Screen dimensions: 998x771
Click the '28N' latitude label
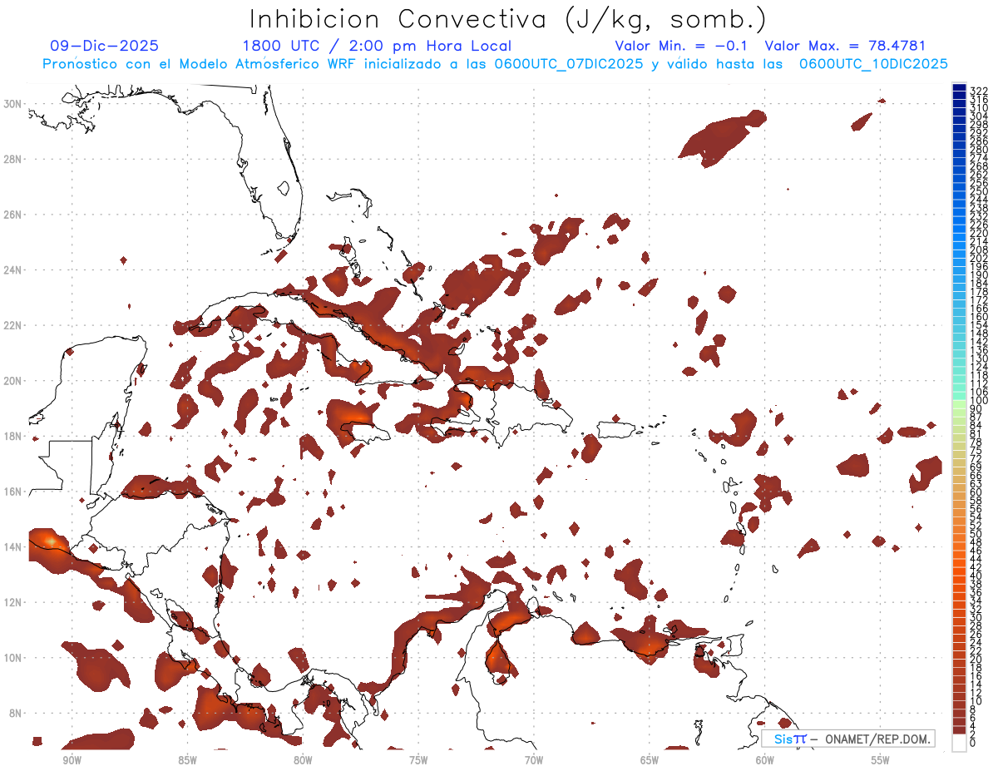[x=12, y=159]
